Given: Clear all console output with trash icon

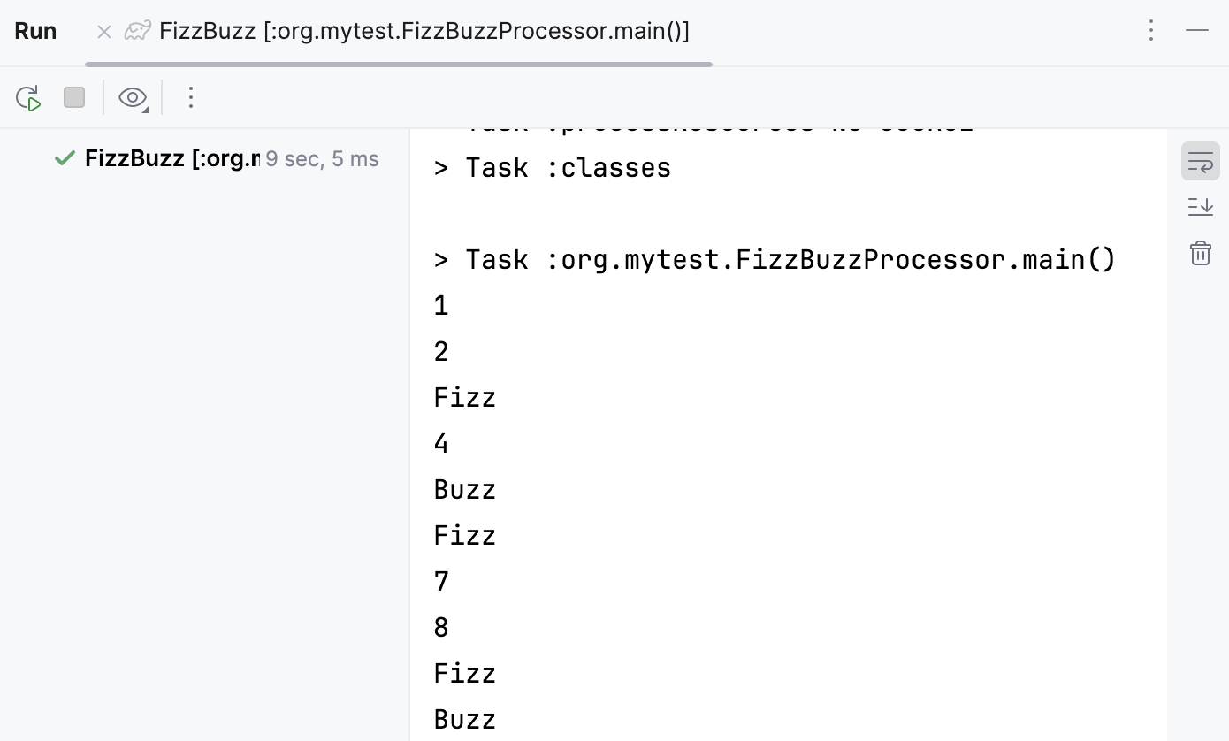Looking at the screenshot, I should pos(1200,253).
